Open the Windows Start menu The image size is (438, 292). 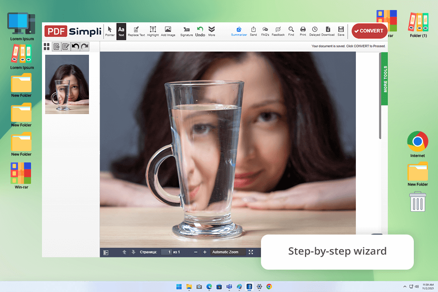pyautogui.click(x=179, y=287)
